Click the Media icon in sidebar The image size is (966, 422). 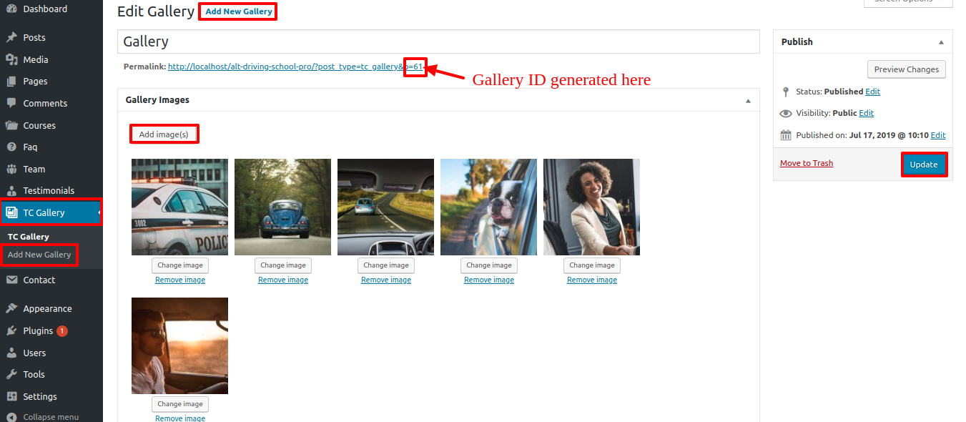pyautogui.click(x=11, y=59)
